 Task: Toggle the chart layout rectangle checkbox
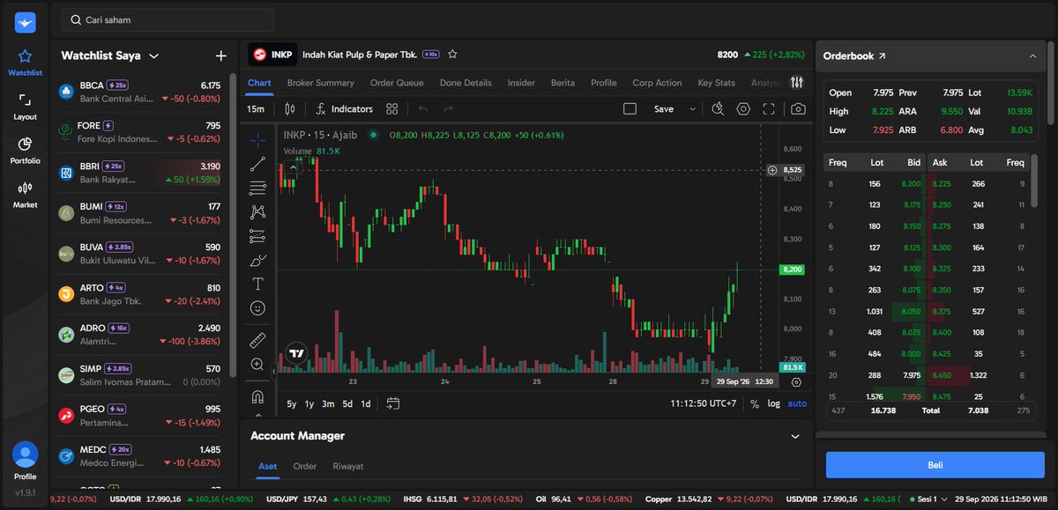pyautogui.click(x=630, y=109)
